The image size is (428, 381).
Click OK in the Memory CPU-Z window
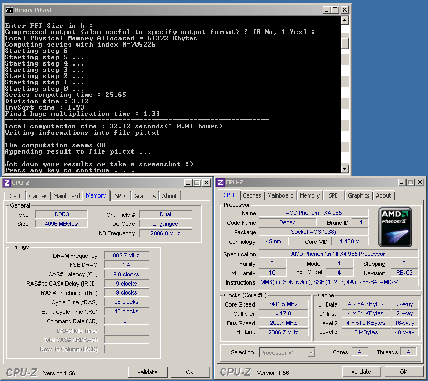click(x=190, y=372)
